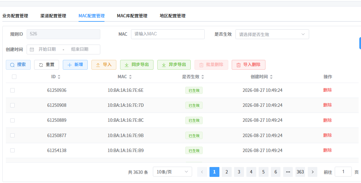The width and height of the screenshot is (361, 183).
Task: Click the calendar icon in 创建时间
Action: (x=32, y=49)
